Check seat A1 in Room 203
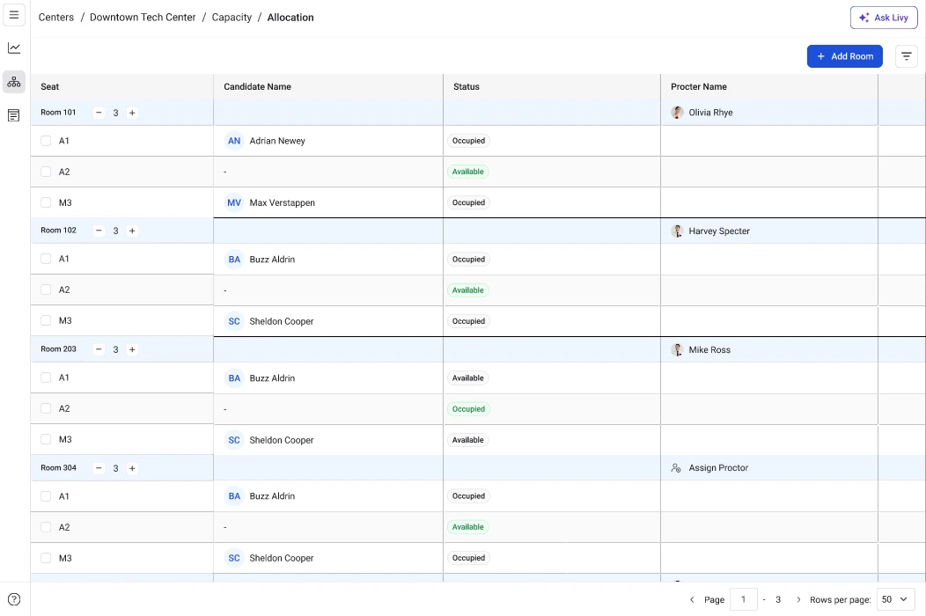Image resolution: width=926 pixels, height=616 pixels. click(x=46, y=378)
